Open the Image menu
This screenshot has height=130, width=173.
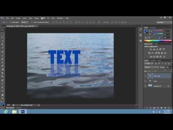[18, 18]
